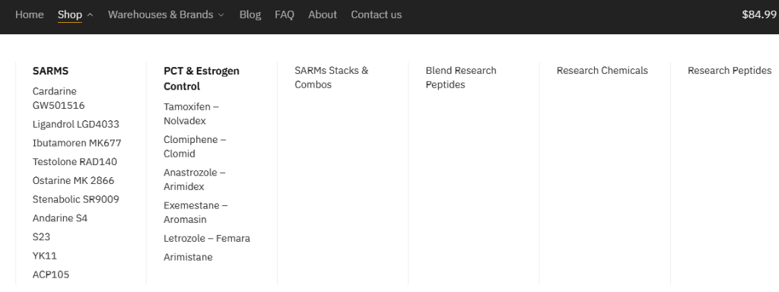The image size is (779, 292).
Task: Open Warehouses & Brands menu
Action: tap(161, 15)
